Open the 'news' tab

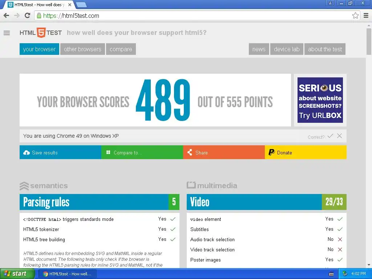tap(259, 49)
